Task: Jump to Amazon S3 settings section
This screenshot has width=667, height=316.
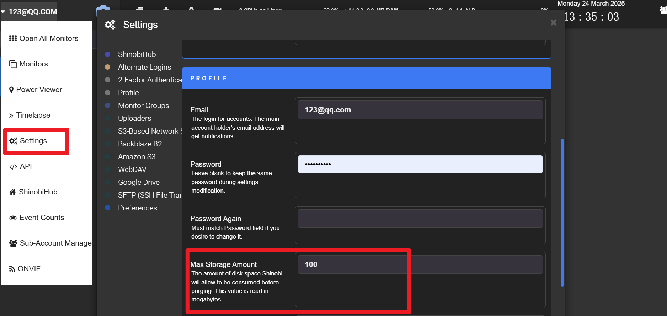Action: click(x=137, y=157)
